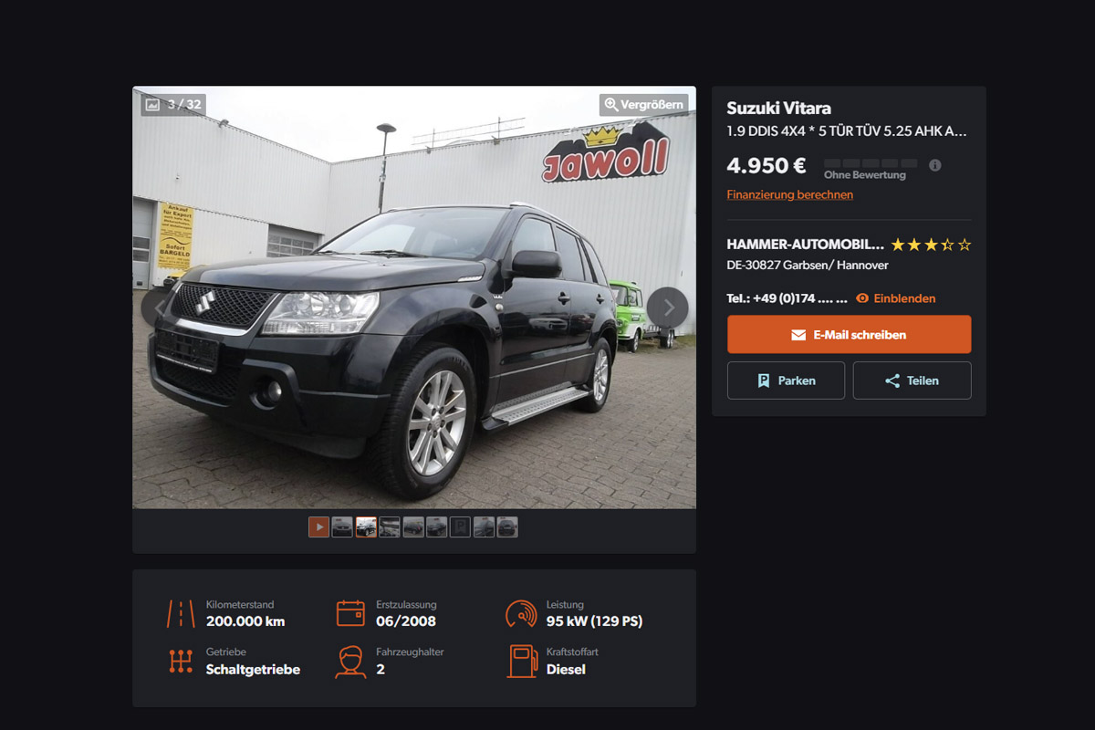The width and height of the screenshot is (1095, 730).
Task: Show phone number via Einblenden eye
Action: click(862, 298)
